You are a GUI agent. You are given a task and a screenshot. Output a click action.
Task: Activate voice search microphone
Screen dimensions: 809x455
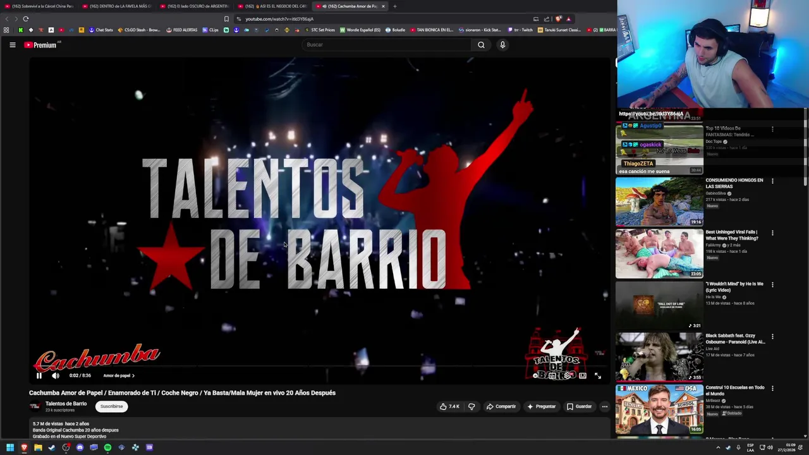tap(502, 45)
